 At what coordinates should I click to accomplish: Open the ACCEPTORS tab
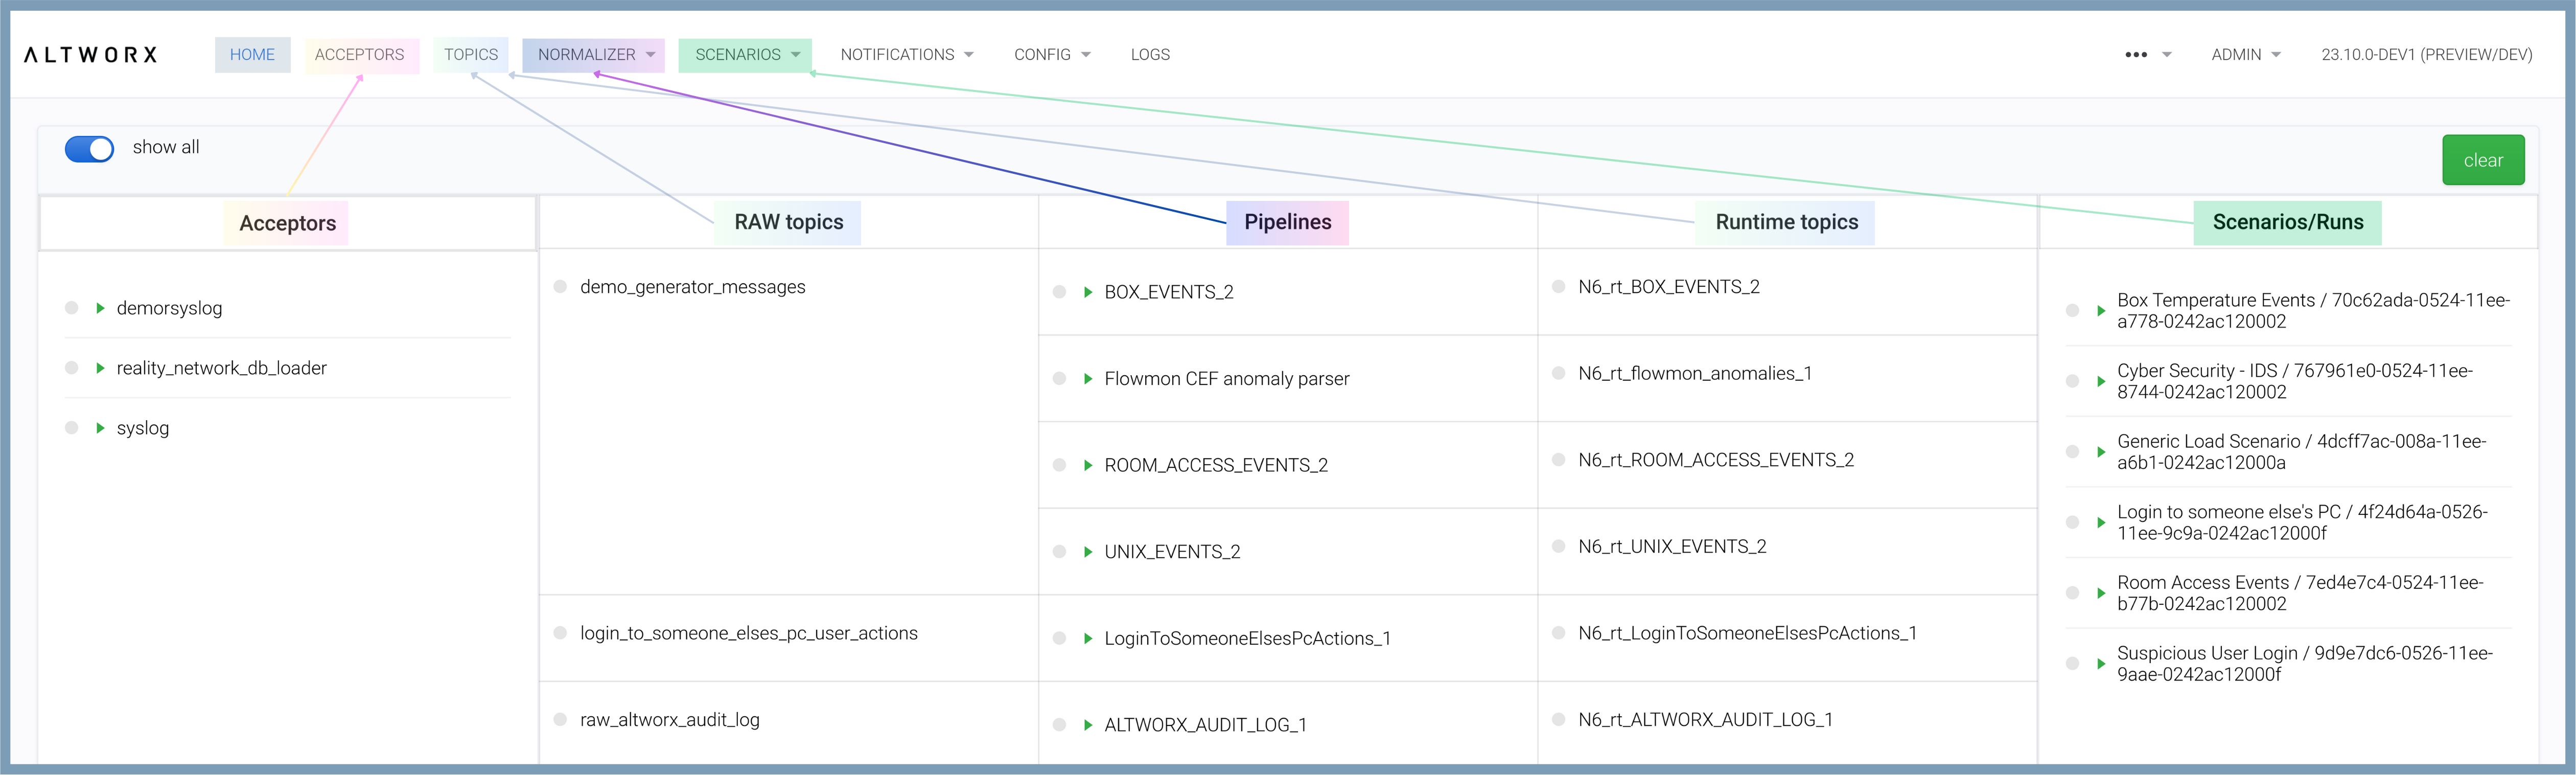click(x=360, y=55)
